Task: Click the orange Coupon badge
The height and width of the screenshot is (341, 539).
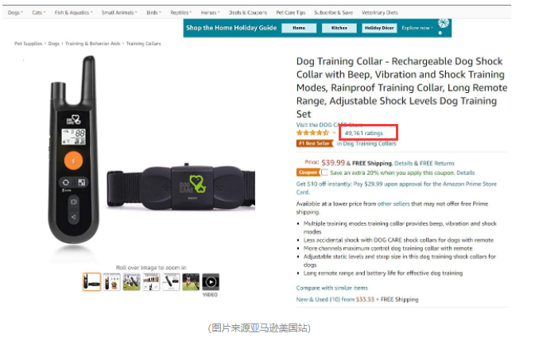Action: pos(308,172)
